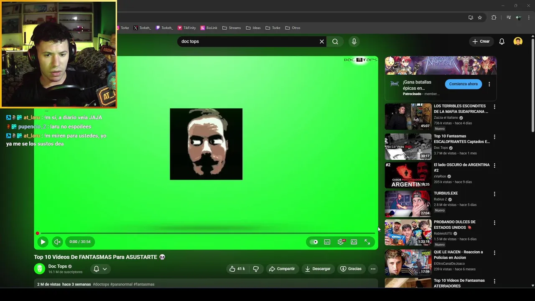Open more actions below the video

click(373, 269)
